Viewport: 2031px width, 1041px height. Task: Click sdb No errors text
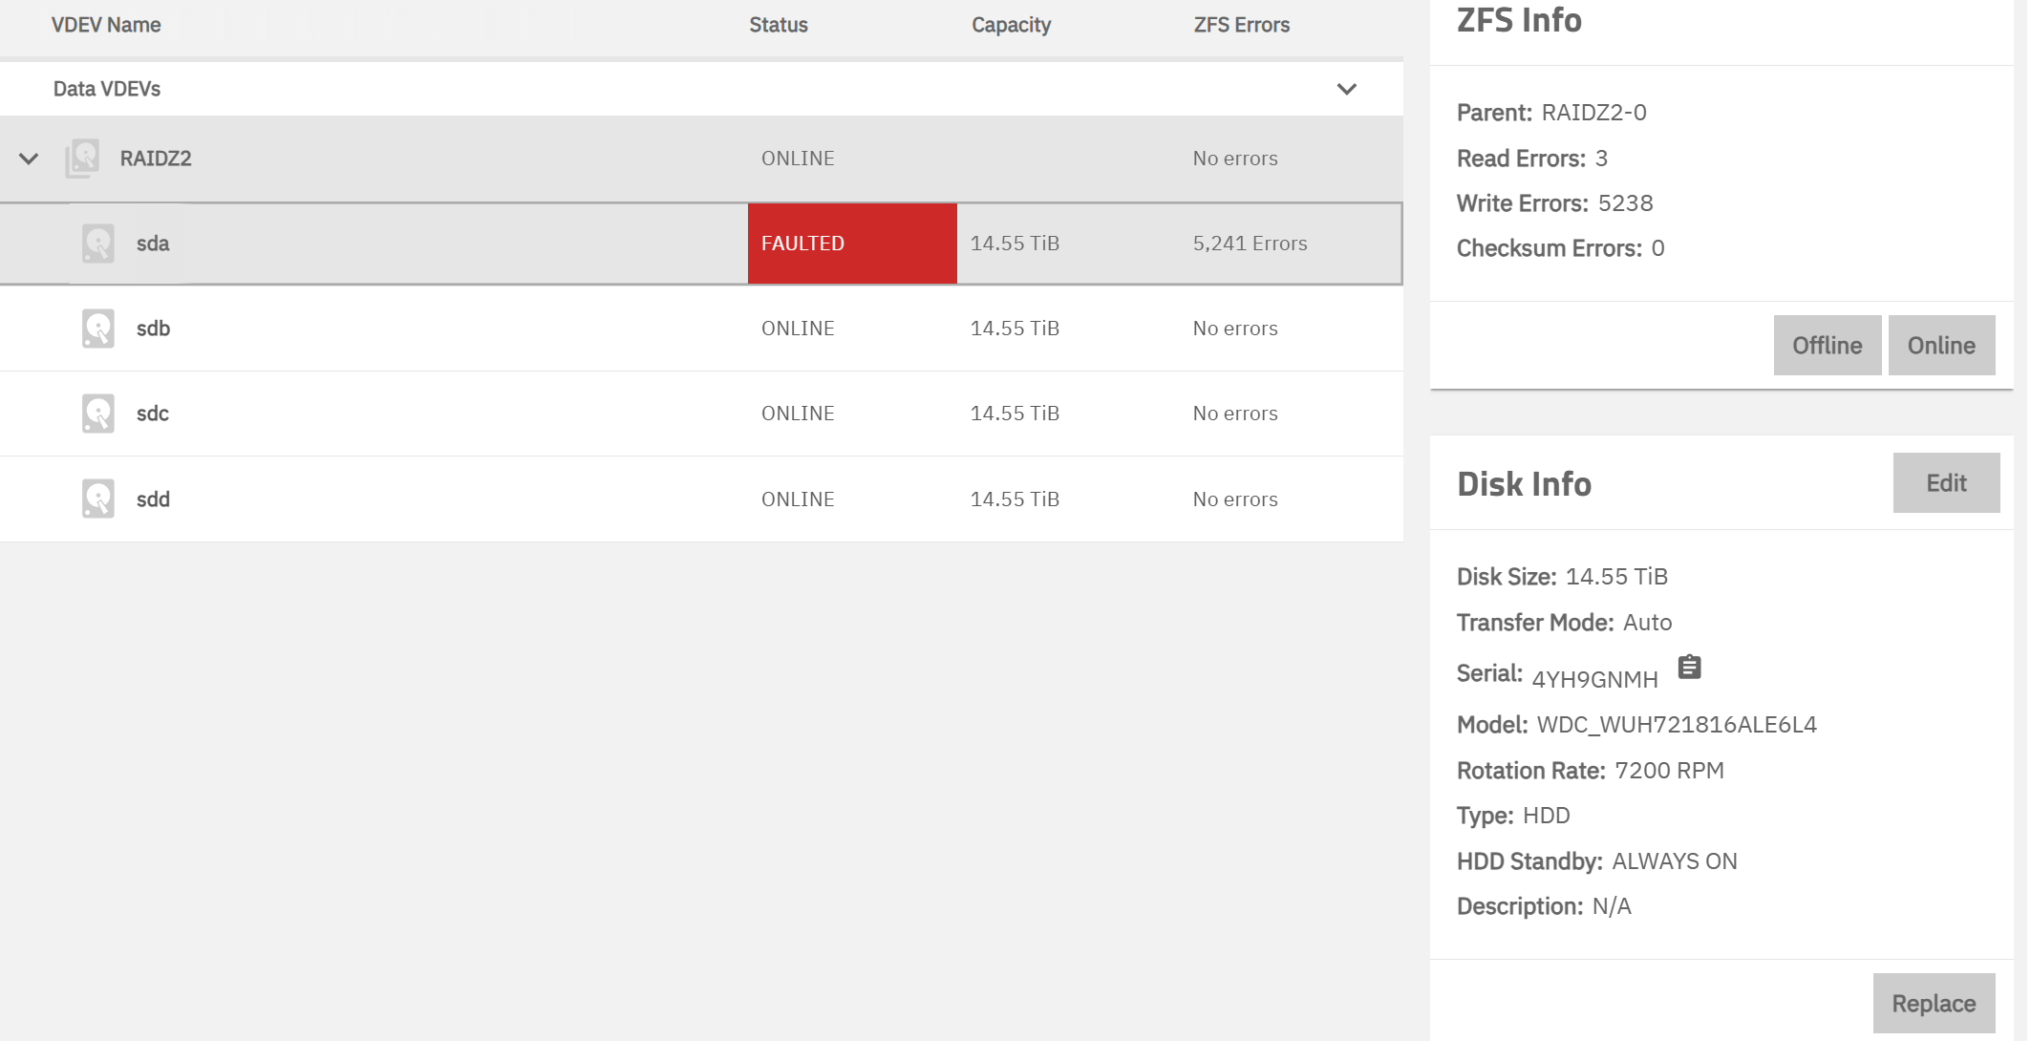click(x=1235, y=329)
